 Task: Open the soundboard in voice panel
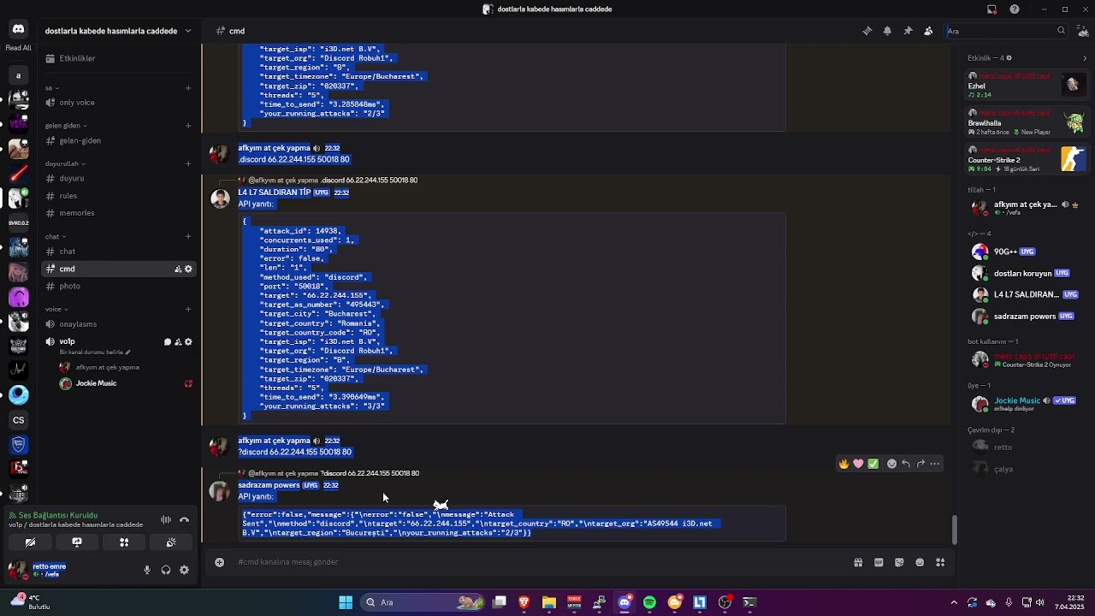coord(171,542)
